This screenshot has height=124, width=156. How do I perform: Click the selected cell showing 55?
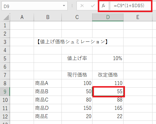[108, 91]
